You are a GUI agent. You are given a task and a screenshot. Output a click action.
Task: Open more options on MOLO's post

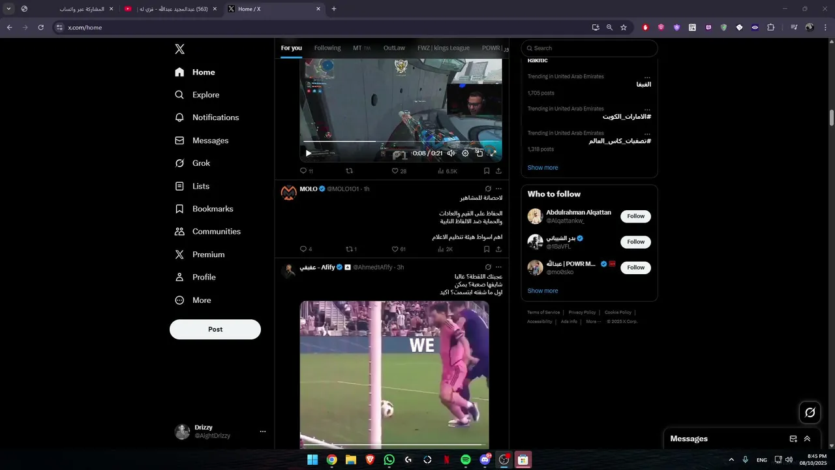[498, 189]
